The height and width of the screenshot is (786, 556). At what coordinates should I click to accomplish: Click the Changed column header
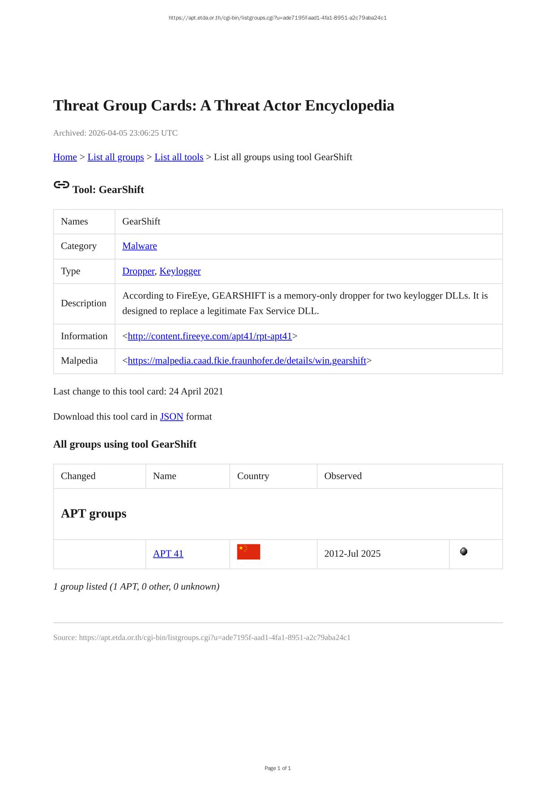pos(78,476)
